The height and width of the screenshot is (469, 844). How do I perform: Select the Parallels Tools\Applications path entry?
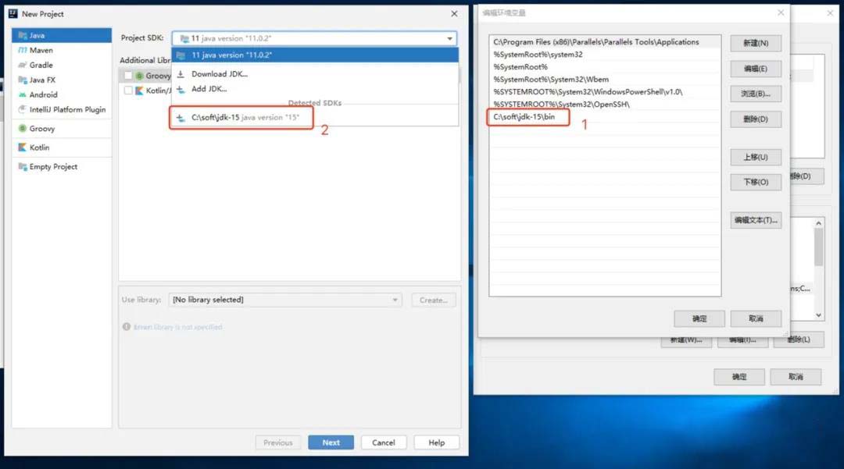coord(605,42)
